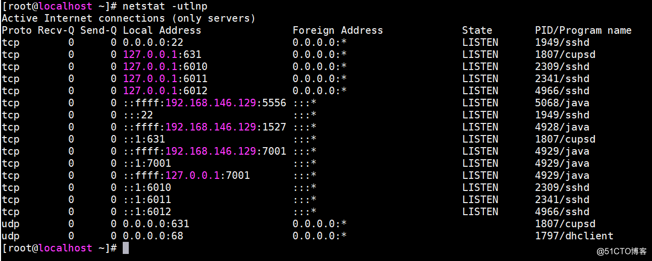This screenshot has height=261, width=652.
Task: Click address "::ffff:192.168.146.129:1527"
Action: click(205, 127)
